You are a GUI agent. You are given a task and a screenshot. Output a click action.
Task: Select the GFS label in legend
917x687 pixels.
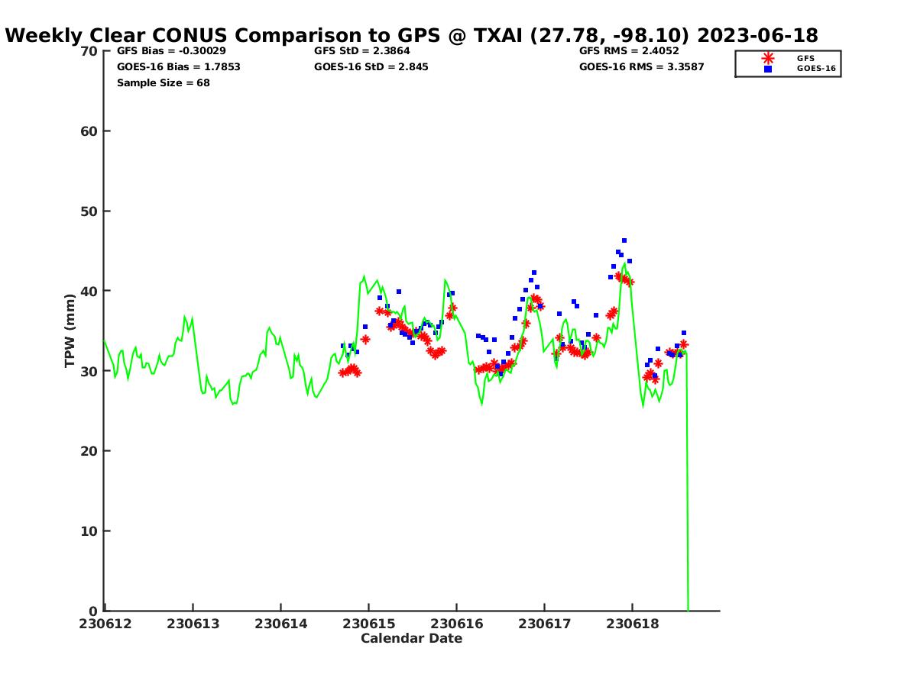[805, 58]
